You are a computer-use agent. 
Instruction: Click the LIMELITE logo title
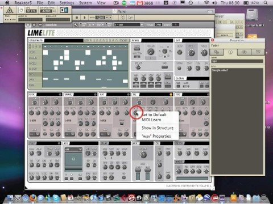pyautogui.click(x=41, y=33)
